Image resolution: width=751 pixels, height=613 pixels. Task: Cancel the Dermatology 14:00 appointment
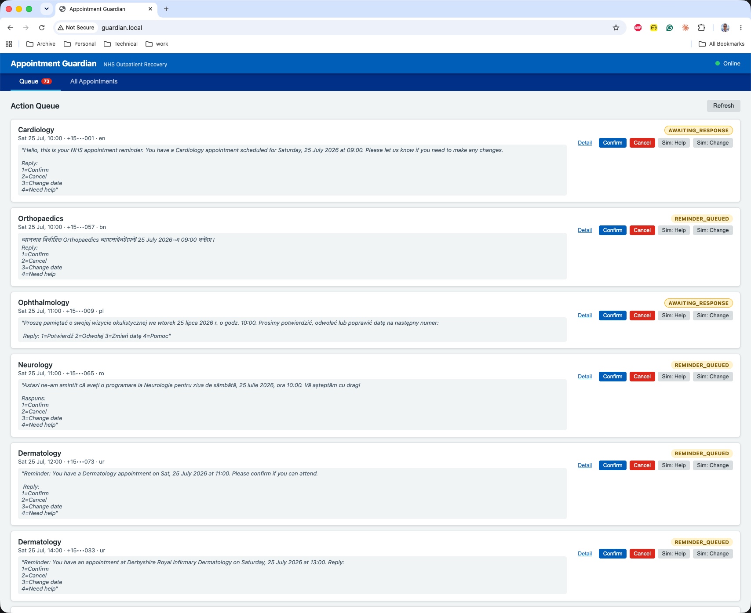click(x=642, y=554)
